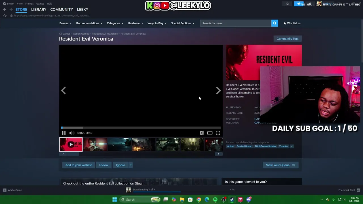This screenshot has width=363, height=204.
Task: Show previous media with left arrow
Action: pos(63,91)
